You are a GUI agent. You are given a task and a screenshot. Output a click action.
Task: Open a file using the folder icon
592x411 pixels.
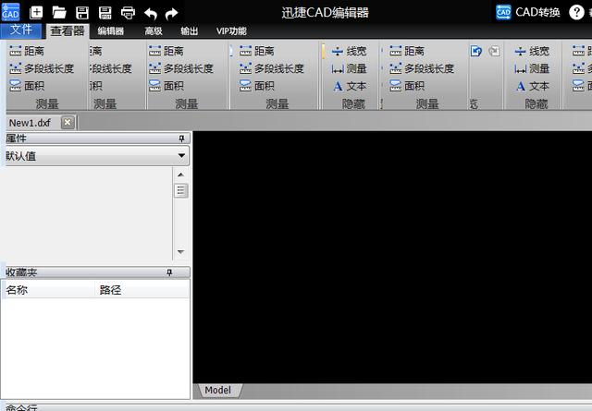[x=59, y=13]
